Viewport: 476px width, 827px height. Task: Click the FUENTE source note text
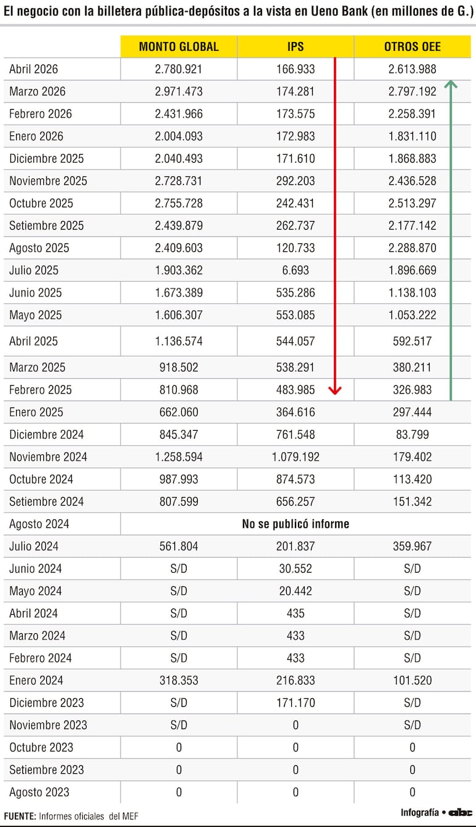point(71,816)
